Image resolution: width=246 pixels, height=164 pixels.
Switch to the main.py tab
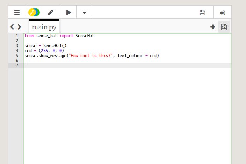[x=44, y=27]
